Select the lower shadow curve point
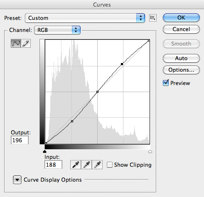Screen dimensions: 204x197 [x=72, y=121]
